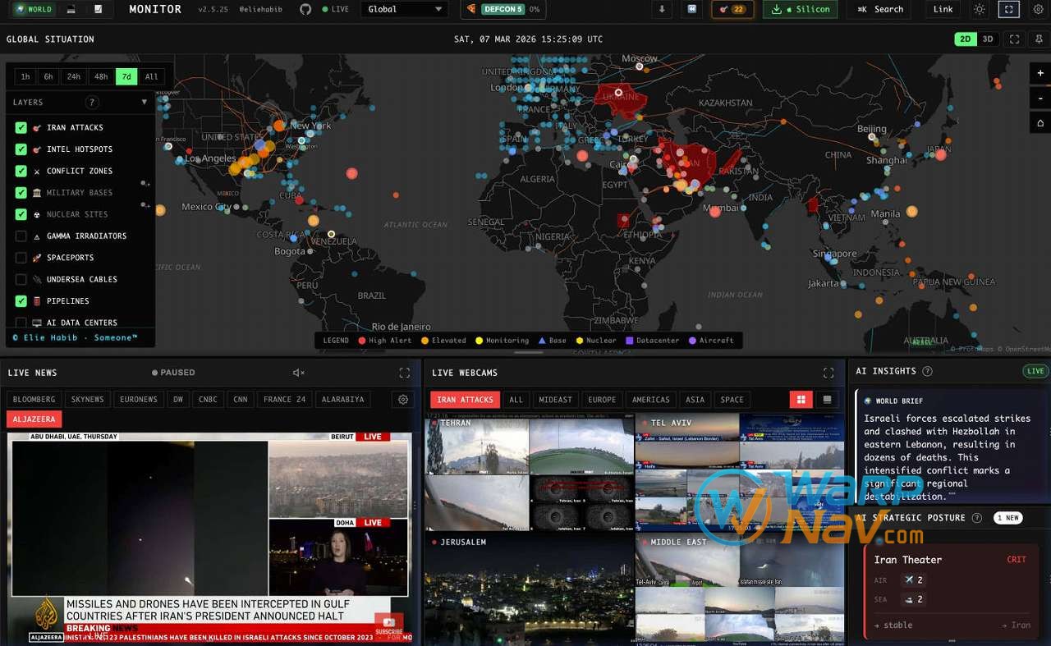Screen dimensions: 1051x646
Task: Collapse the LAYERS panel chevron
Action: (145, 102)
